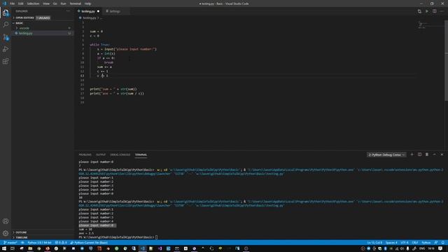Maximize the terminal panel with chevron up

(x=434, y=155)
